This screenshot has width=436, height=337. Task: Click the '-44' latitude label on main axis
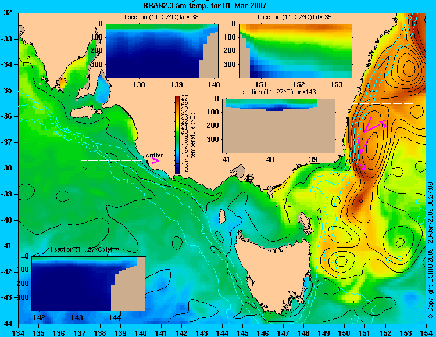[6, 324]
